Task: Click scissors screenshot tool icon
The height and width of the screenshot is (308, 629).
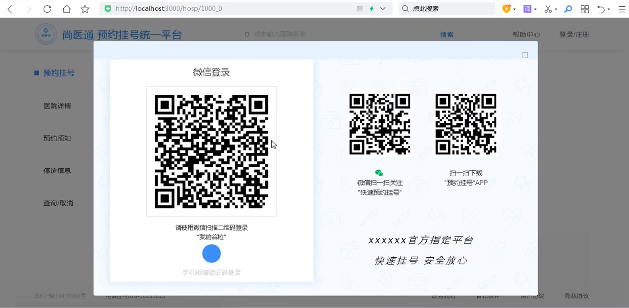Action: (x=548, y=9)
